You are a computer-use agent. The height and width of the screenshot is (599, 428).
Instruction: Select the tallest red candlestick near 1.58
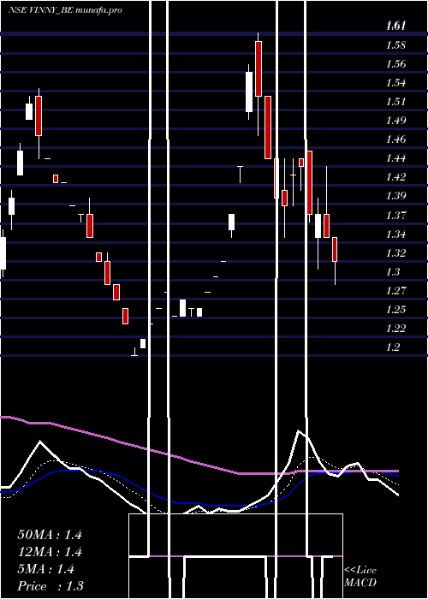(x=259, y=68)
